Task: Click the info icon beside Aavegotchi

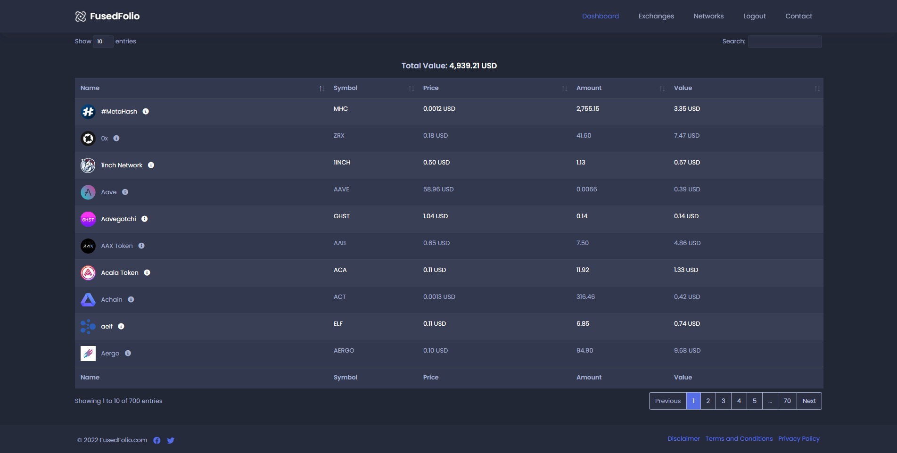Action: pos(145,219)
